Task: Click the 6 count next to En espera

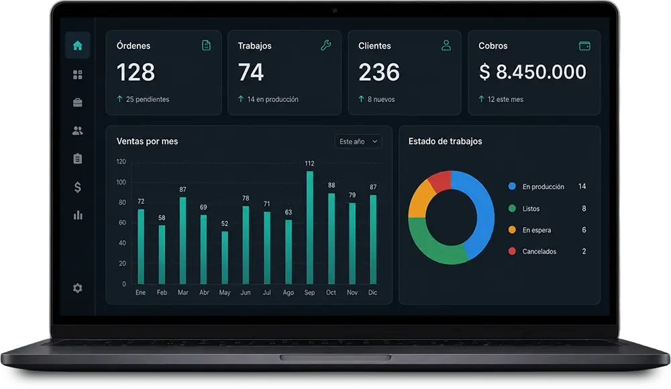Action: 584,230
